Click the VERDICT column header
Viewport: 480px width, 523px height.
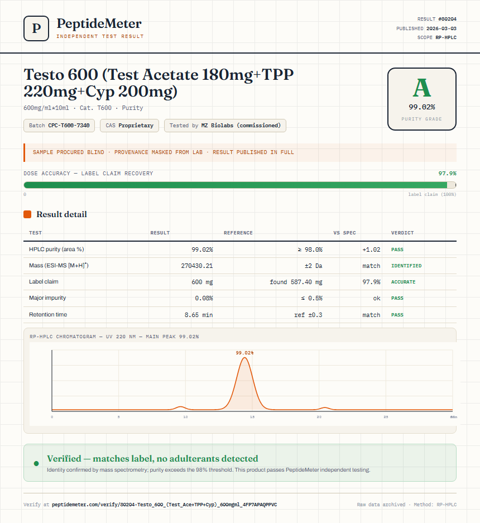point(402,233)
